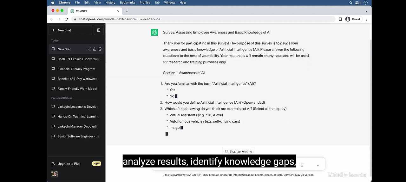This screenshot has height=182, width=406.
Task: Hide the sidebar using the collapse panel icon
Action: coord(99,30)
